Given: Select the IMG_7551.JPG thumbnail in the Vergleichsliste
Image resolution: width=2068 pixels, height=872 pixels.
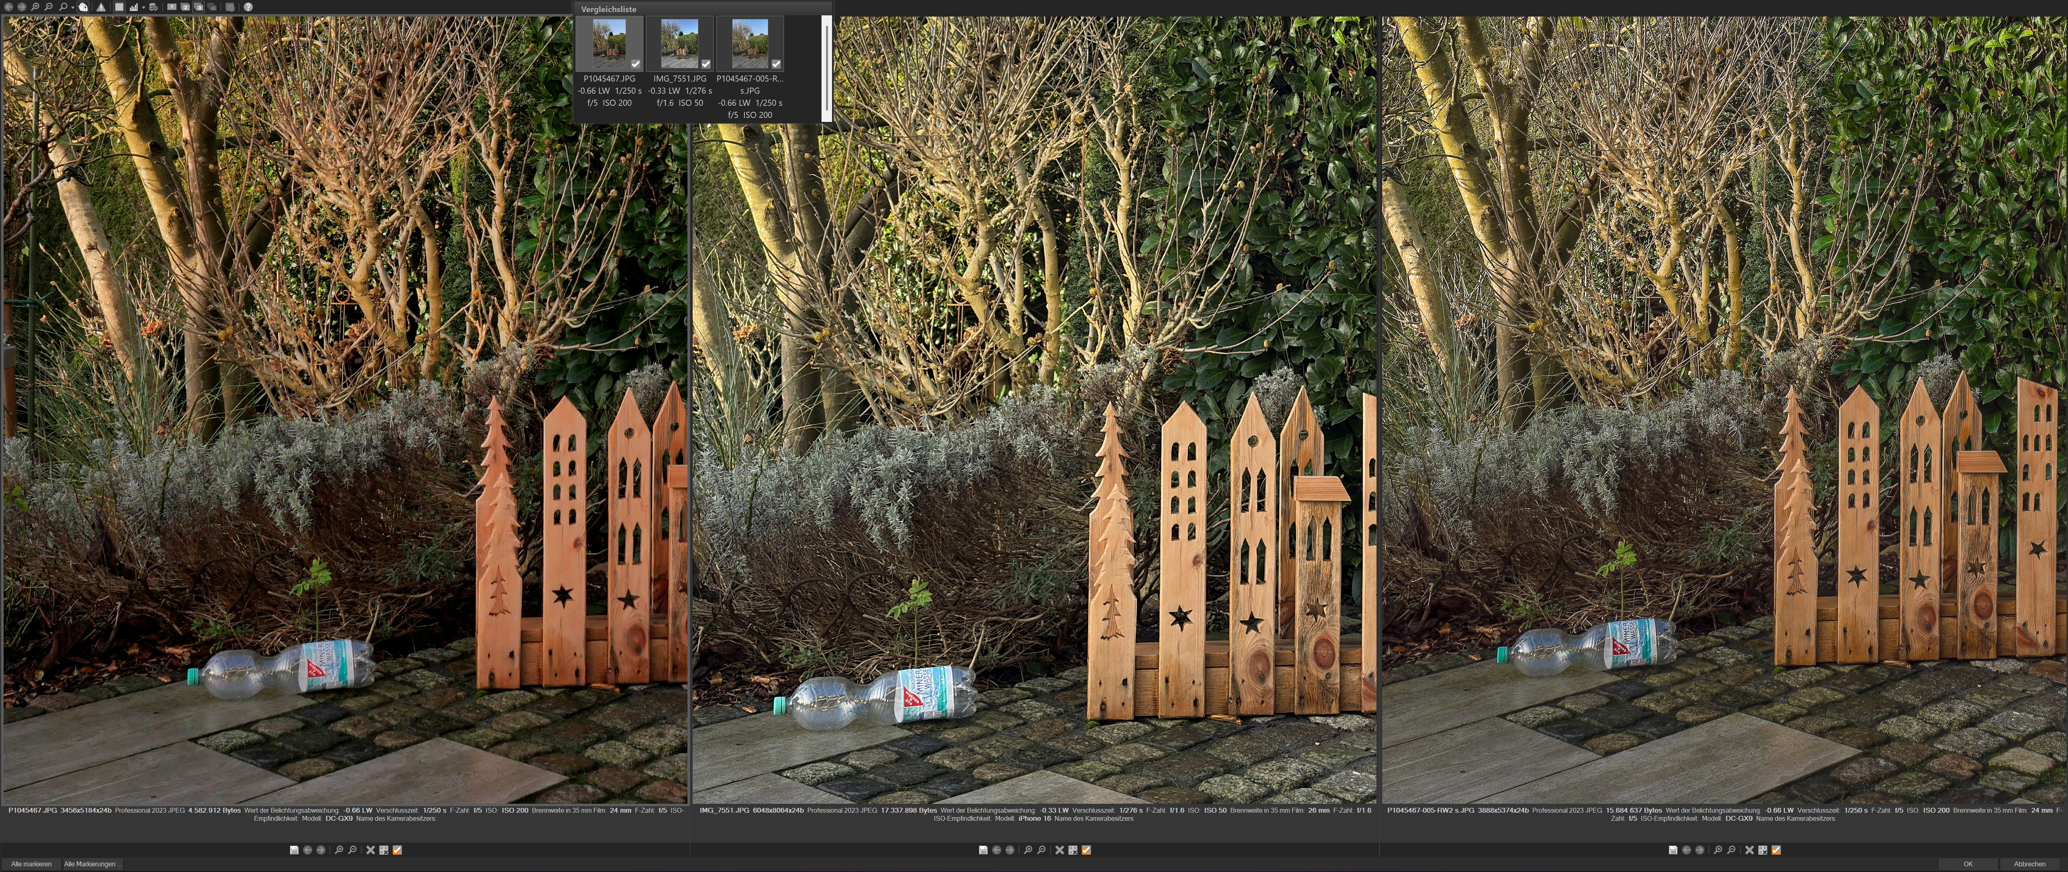Looking at the screenshot, I should click(679, 43).
